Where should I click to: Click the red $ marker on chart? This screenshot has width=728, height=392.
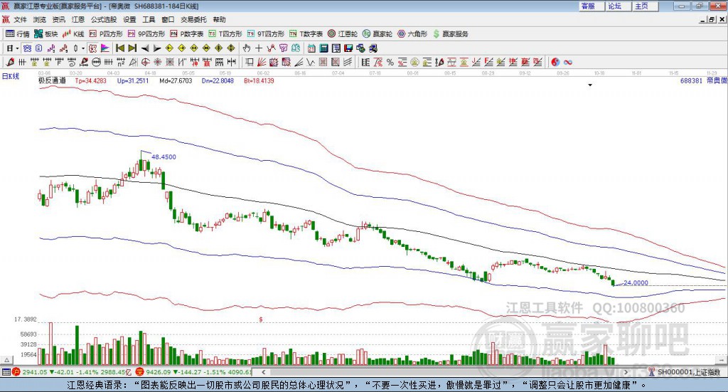pos(261,319)
